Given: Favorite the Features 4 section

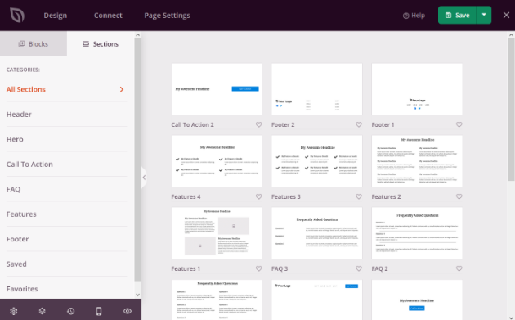Looking at the screenshot, I should (x=259, y=196).
